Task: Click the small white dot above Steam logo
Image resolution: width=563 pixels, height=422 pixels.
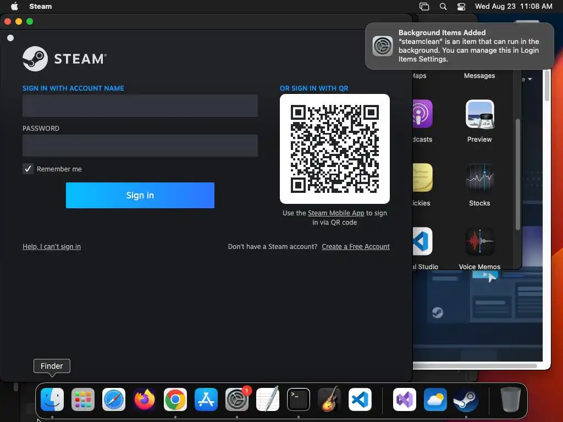Action: (x=10, y=38)
